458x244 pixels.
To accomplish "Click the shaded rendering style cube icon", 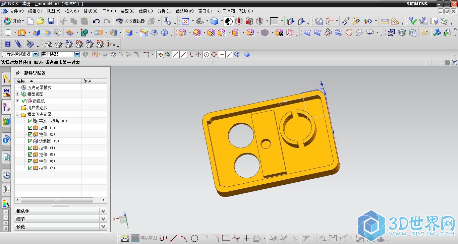I will (214, 21).
